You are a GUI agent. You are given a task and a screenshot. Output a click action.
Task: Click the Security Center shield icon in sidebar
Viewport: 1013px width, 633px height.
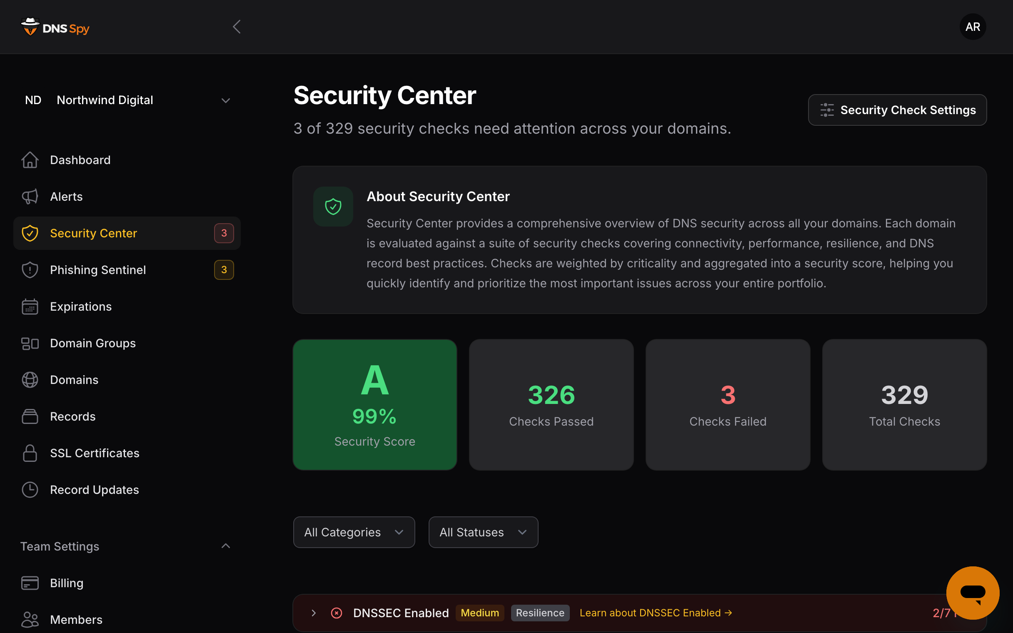pos(30,233)
